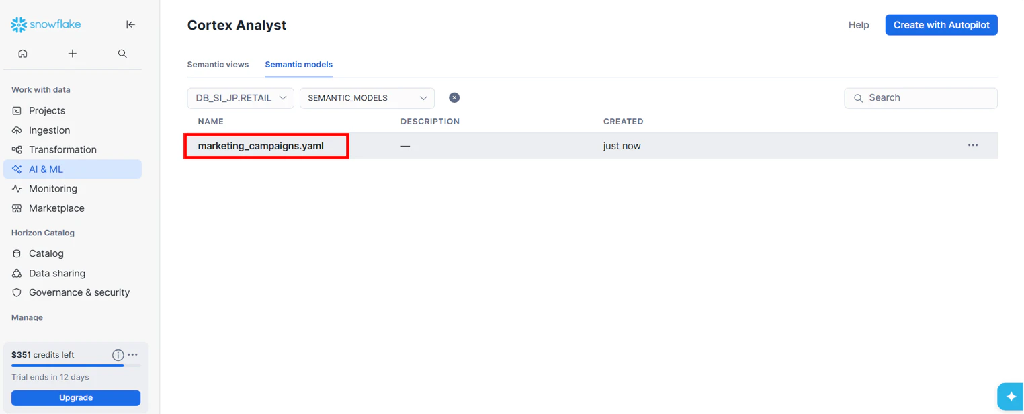Open the DB_SI_JP.RETAIL dropdown
This screenshot has height=414, width=1024.
[241, 98]
